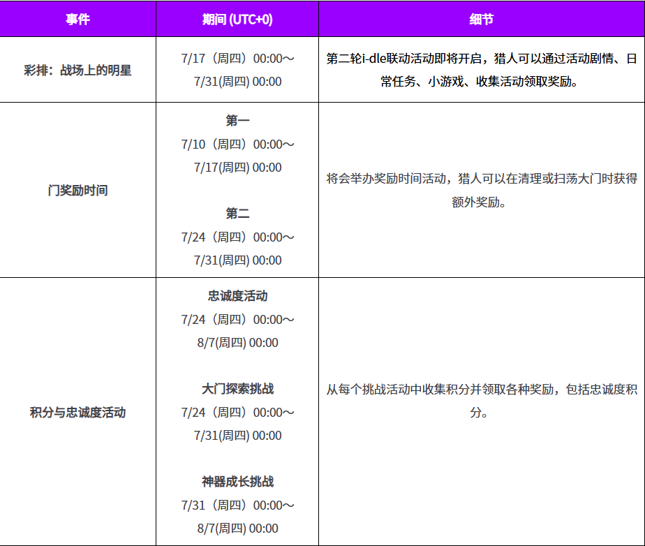Click the 大门探索挑战 sub-heading
This screenshot has height=546, width=645.
pos(237,388)
